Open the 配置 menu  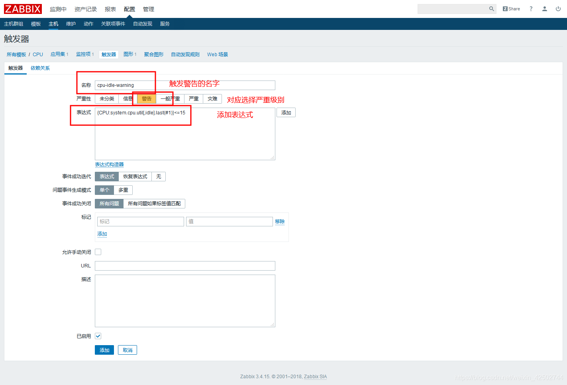[x=129, y=9]
